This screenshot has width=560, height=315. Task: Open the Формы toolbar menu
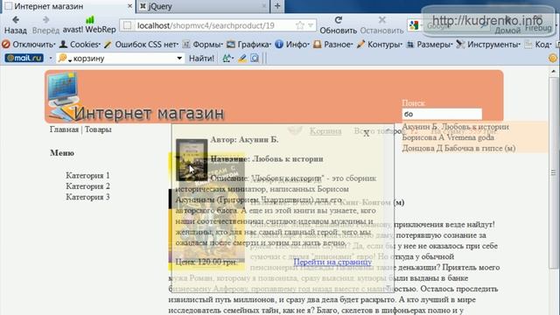pyautogui.click(x=202, y=45)
